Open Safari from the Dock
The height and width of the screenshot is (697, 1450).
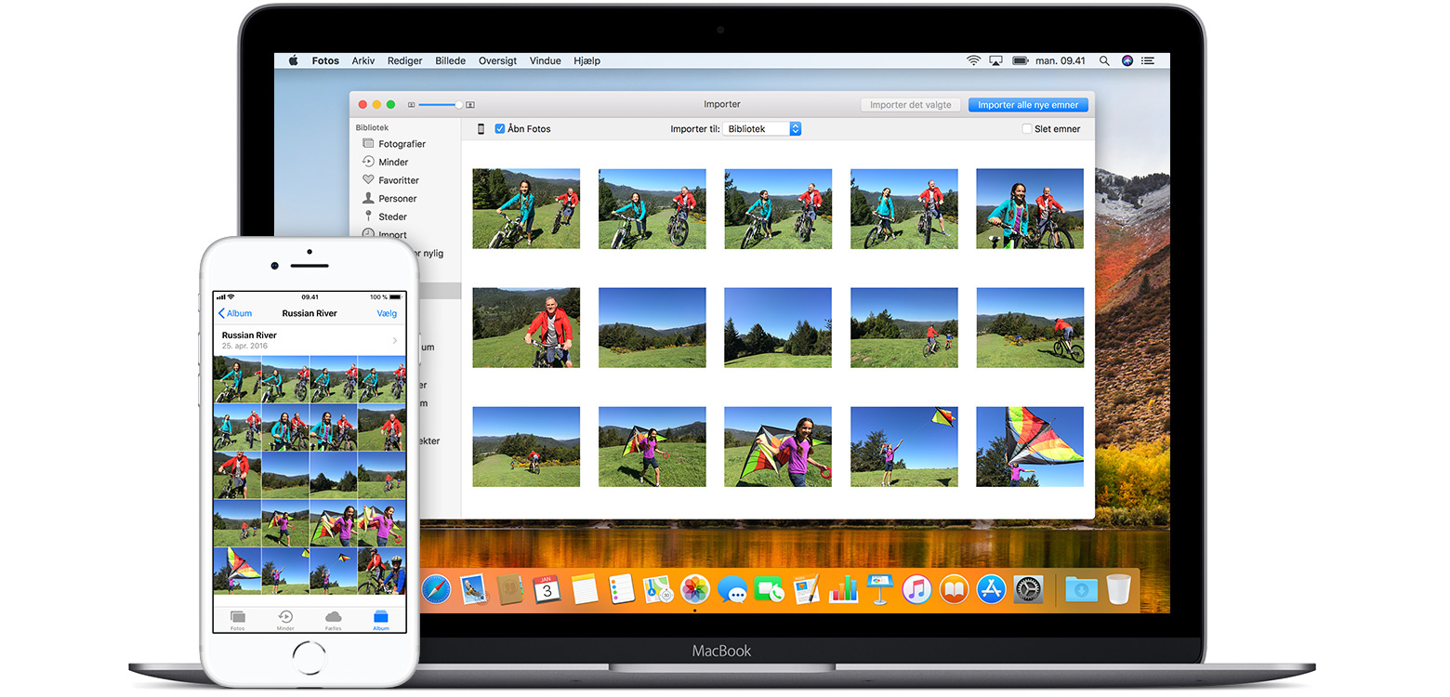click(436, 589)
